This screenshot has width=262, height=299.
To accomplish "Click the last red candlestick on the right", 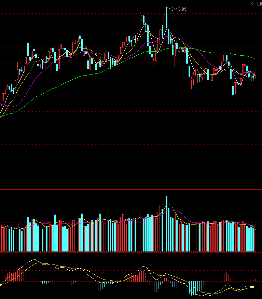I will (x=256, y=75).
